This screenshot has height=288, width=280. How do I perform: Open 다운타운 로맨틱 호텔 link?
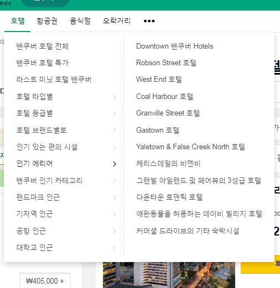pyautogui.click(x=169, y=197)
